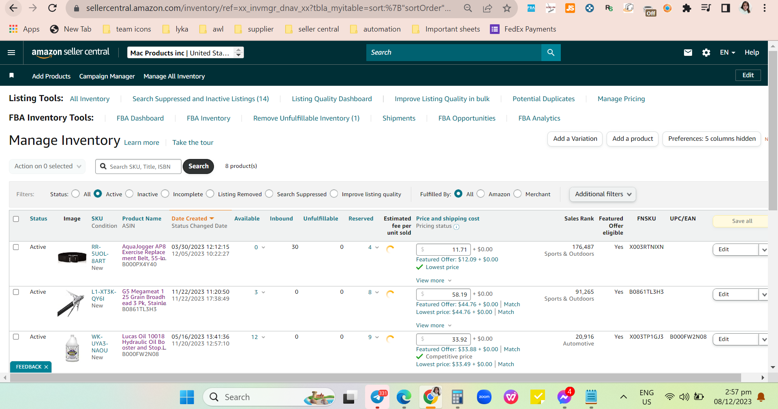
Task: Open the settings gear icon
Action: (x=706, y=53)
